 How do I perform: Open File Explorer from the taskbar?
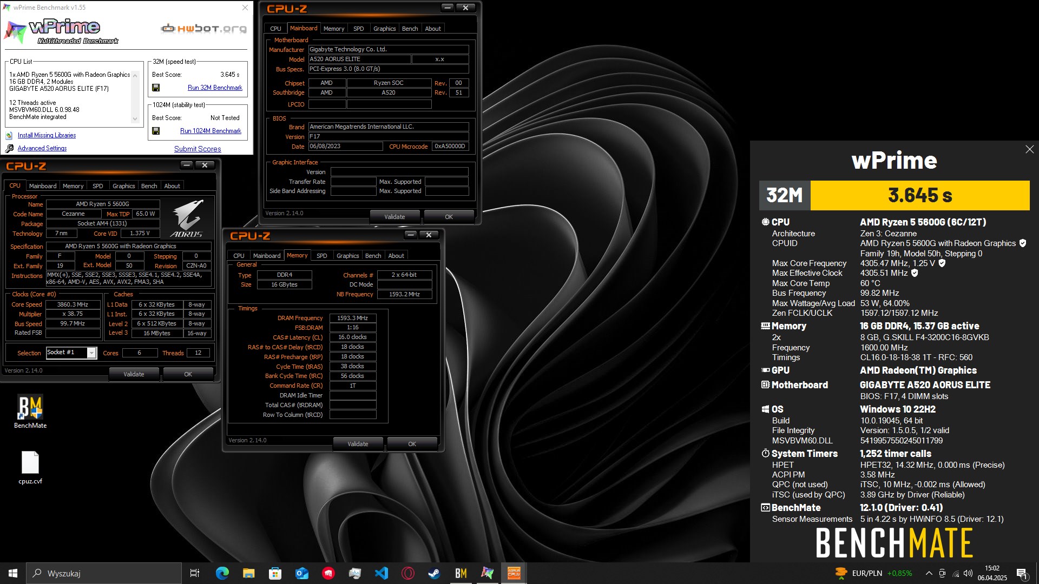pyautogui.click(x=248, y=573)
